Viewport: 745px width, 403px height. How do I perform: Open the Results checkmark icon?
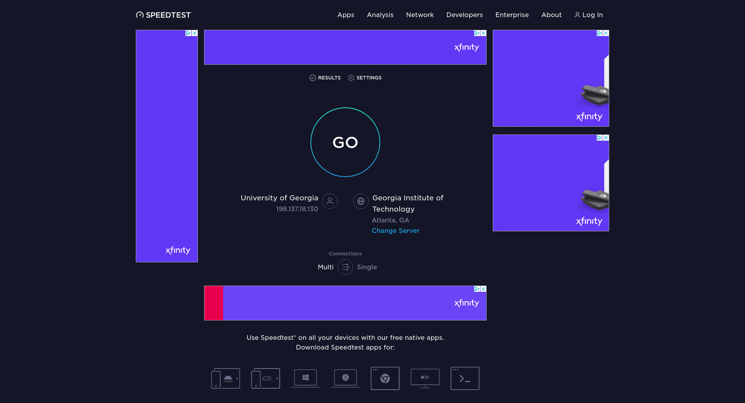(312, 78)
